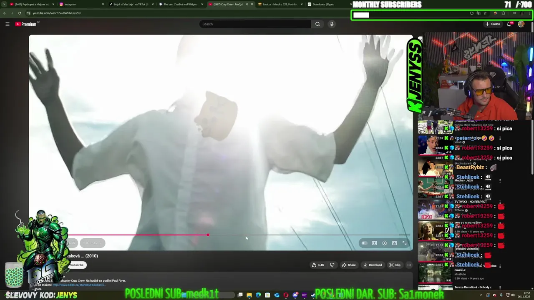Toggle closed captions on the video
The height and width of the screenshot is (300, 534).
[x=374, y=243]
